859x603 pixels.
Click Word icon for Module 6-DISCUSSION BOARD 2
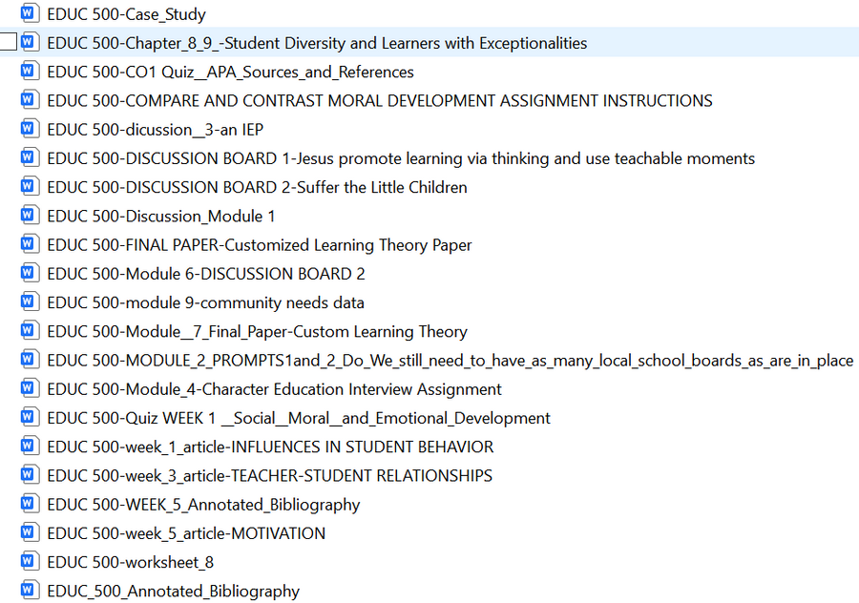30,272
